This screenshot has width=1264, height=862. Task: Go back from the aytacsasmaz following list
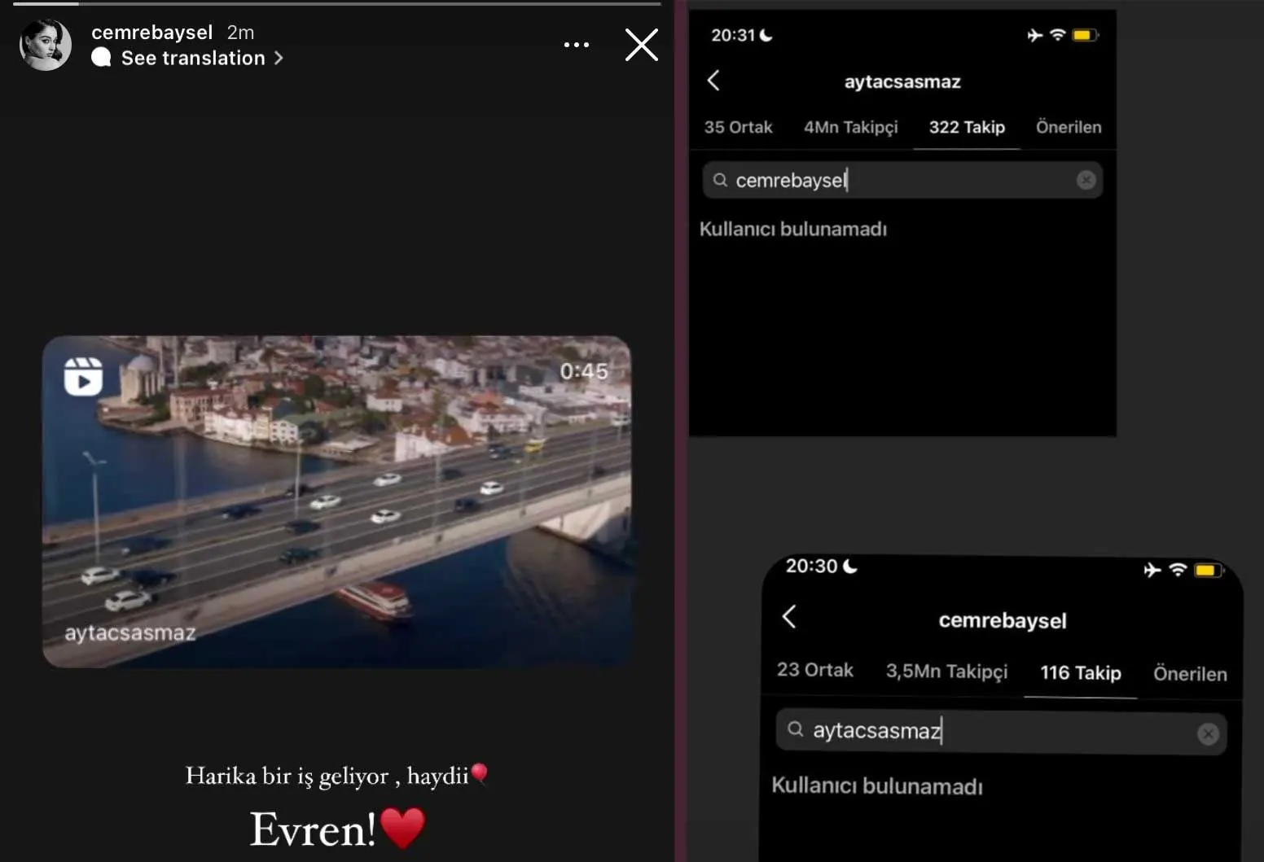(x=713, y=80)
